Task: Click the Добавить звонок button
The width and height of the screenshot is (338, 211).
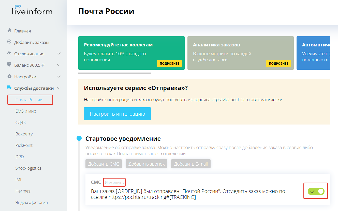Action: (x=146, y=164)
